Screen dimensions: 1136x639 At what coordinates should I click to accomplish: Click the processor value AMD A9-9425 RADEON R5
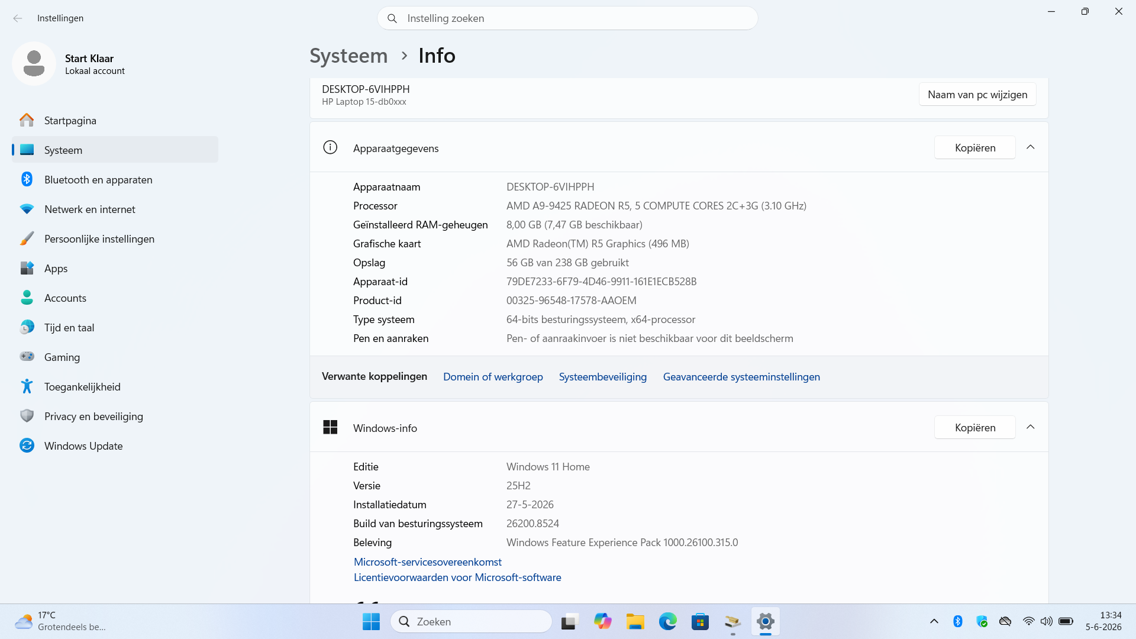click(656, 206)
